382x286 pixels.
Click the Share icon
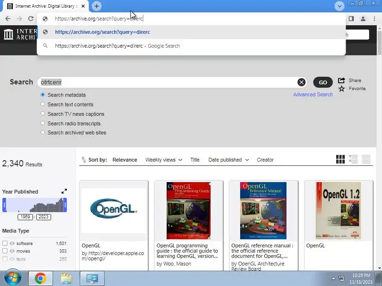point(341,80)
